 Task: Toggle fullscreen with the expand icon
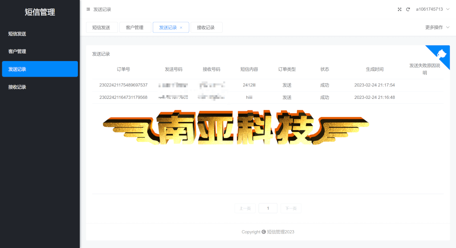(x=399, y=9)
